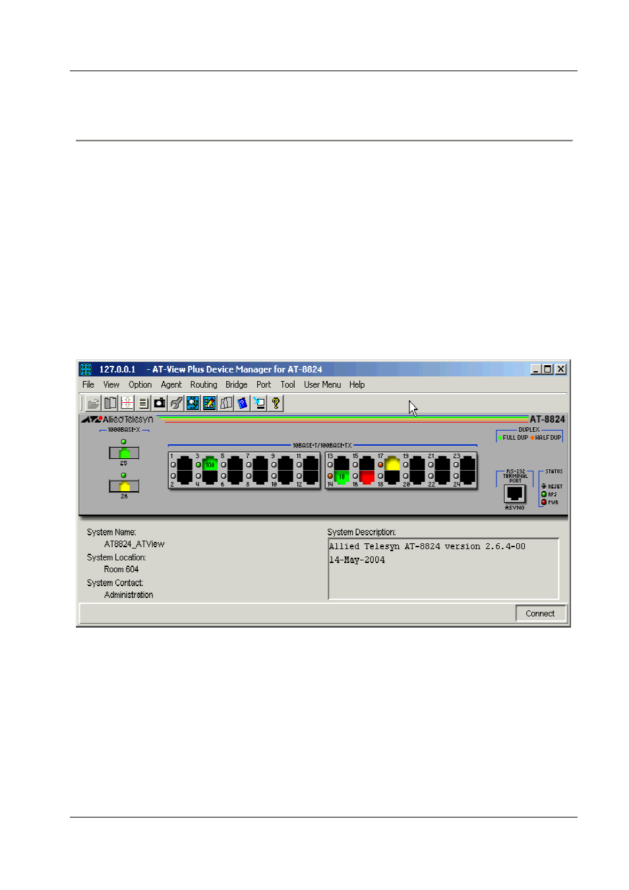Image resolution: width=629 pixels, height=890 pixels.
Task: Select the green 1000BASE-X port 25
Action: [124, 453]
